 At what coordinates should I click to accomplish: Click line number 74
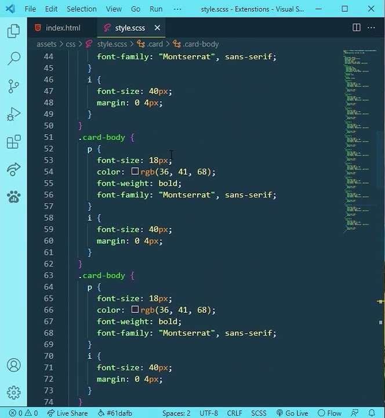tap(49, 402)
